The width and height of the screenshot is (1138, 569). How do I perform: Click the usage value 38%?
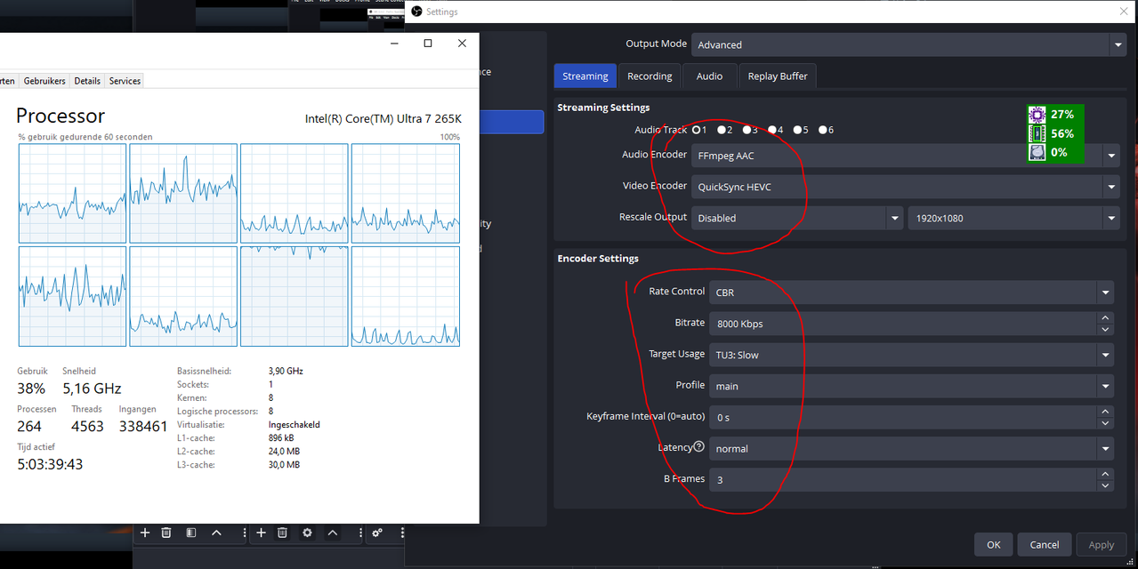tap(31, 389)
